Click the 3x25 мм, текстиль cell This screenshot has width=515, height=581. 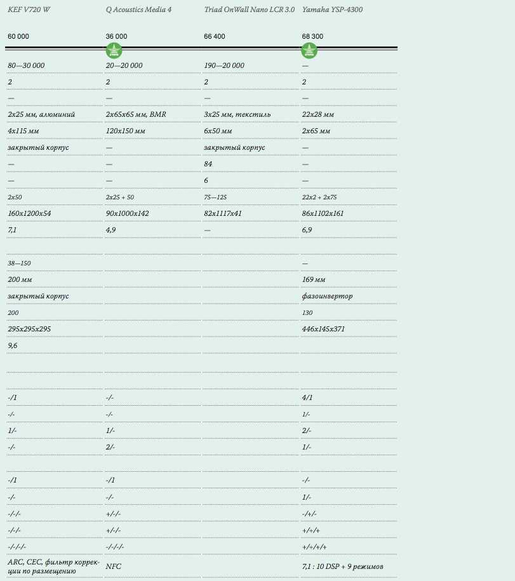(x=237, y=114)
